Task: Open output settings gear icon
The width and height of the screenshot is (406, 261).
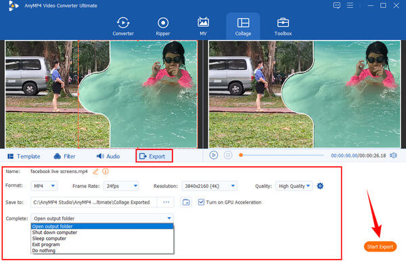Action: coord(320,186)
